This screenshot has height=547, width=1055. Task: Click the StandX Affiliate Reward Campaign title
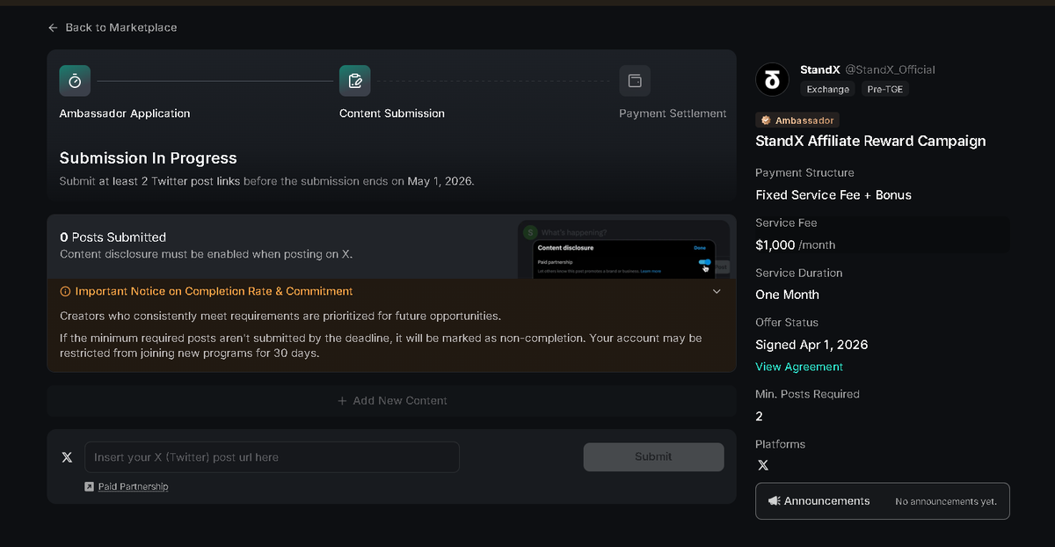[870, 141]
